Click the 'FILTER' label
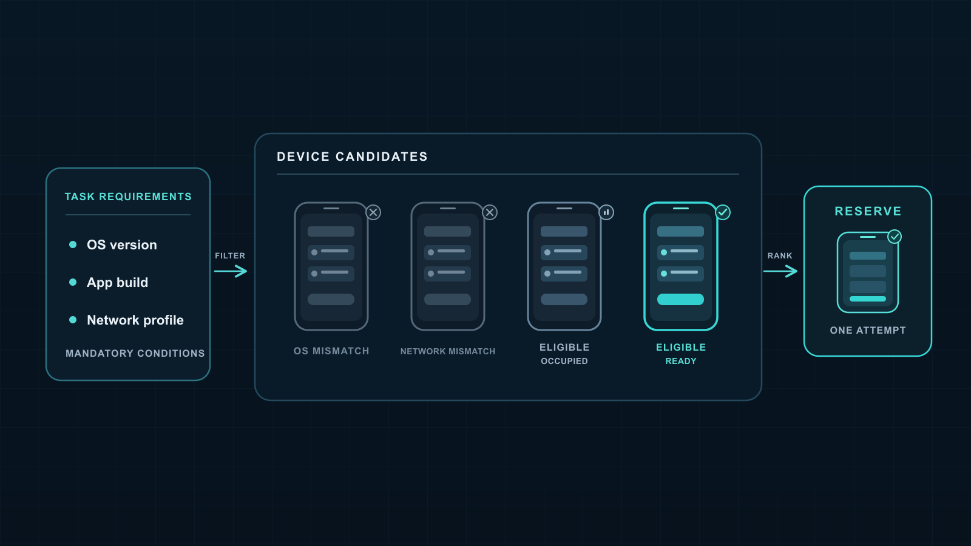Image resolution: width=971 pixels, height=546 pixels. (x=230, y=256)
